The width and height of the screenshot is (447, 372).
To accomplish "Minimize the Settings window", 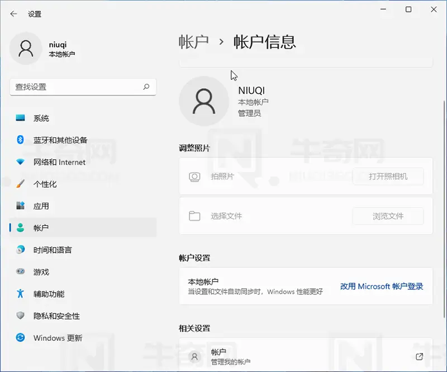I will [x=383, y=9].
